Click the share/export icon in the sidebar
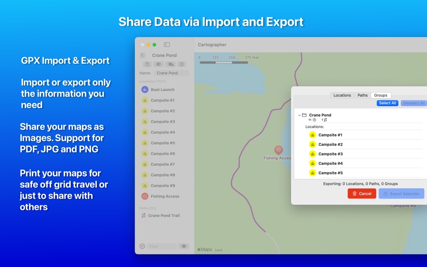This screenshot has width=427, height=267. pos(147,64)
